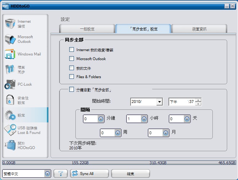Screen dimensions: 238x180
Task: Enable the Microsoft Outlook sync checkbox
Action: [71, 59]
